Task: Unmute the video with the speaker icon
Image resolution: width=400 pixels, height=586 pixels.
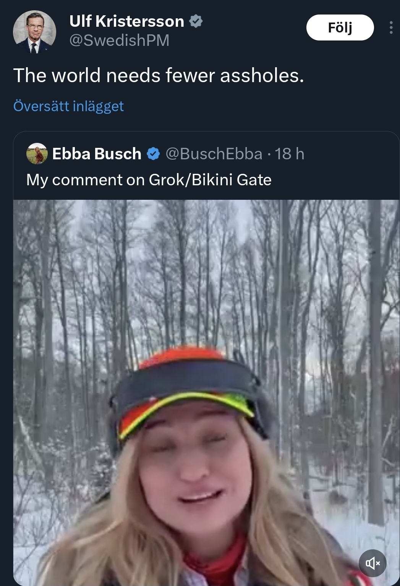Action: click(372, 563)
